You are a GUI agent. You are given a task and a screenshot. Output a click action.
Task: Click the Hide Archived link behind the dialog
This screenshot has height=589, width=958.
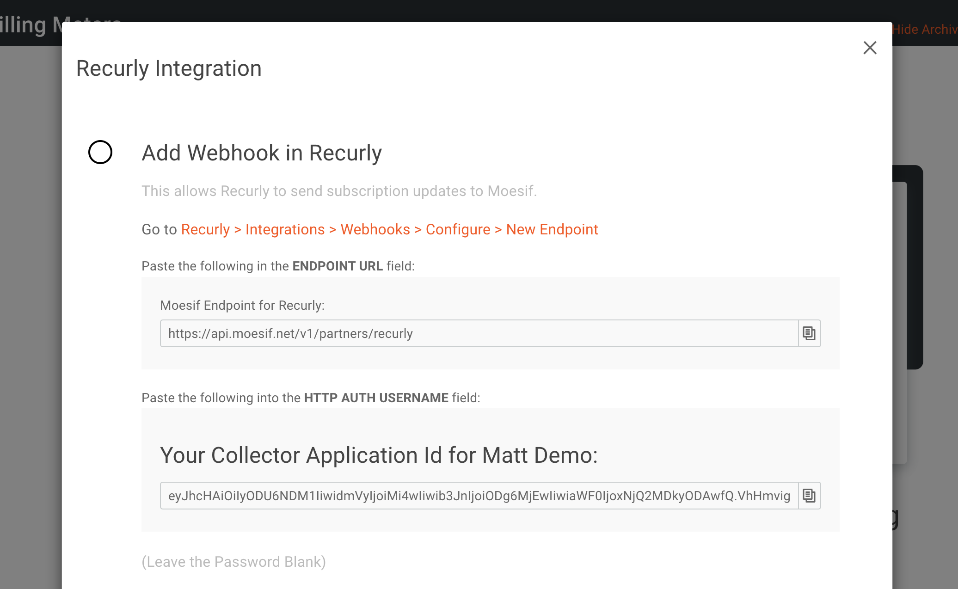click(x=925, y=29)
